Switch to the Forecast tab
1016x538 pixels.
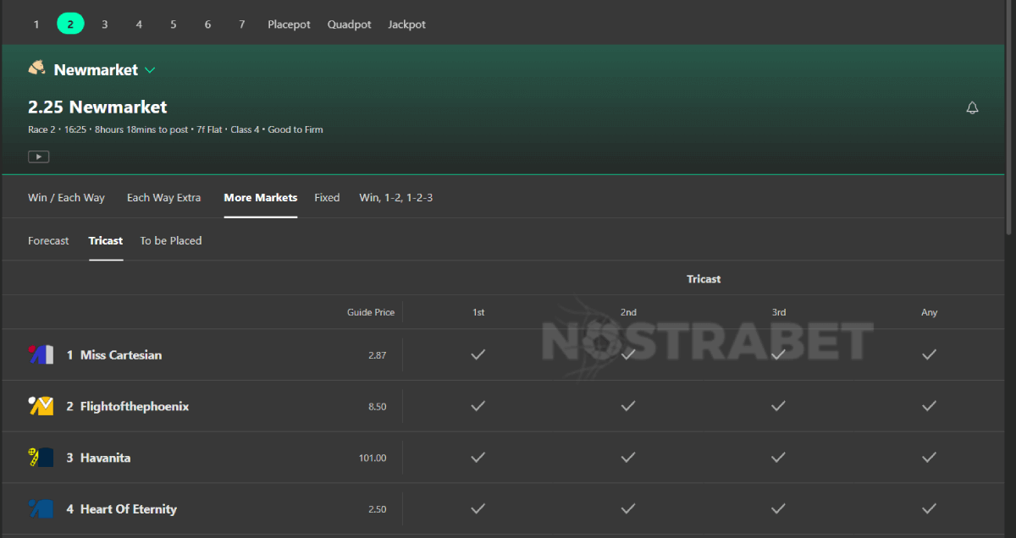48,241
